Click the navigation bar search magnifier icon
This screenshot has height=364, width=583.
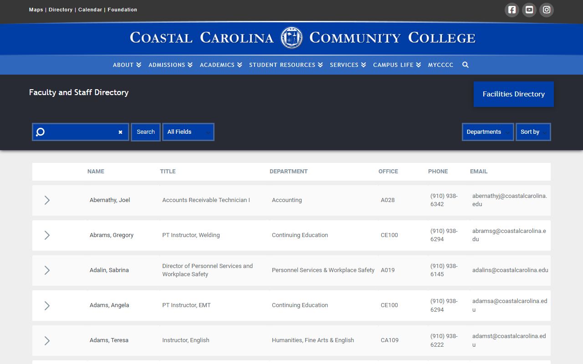click(x=465, y=65)
